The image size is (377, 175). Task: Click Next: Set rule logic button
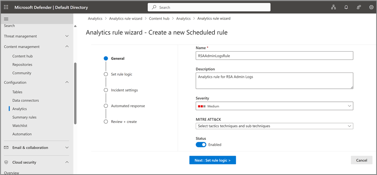213,160
